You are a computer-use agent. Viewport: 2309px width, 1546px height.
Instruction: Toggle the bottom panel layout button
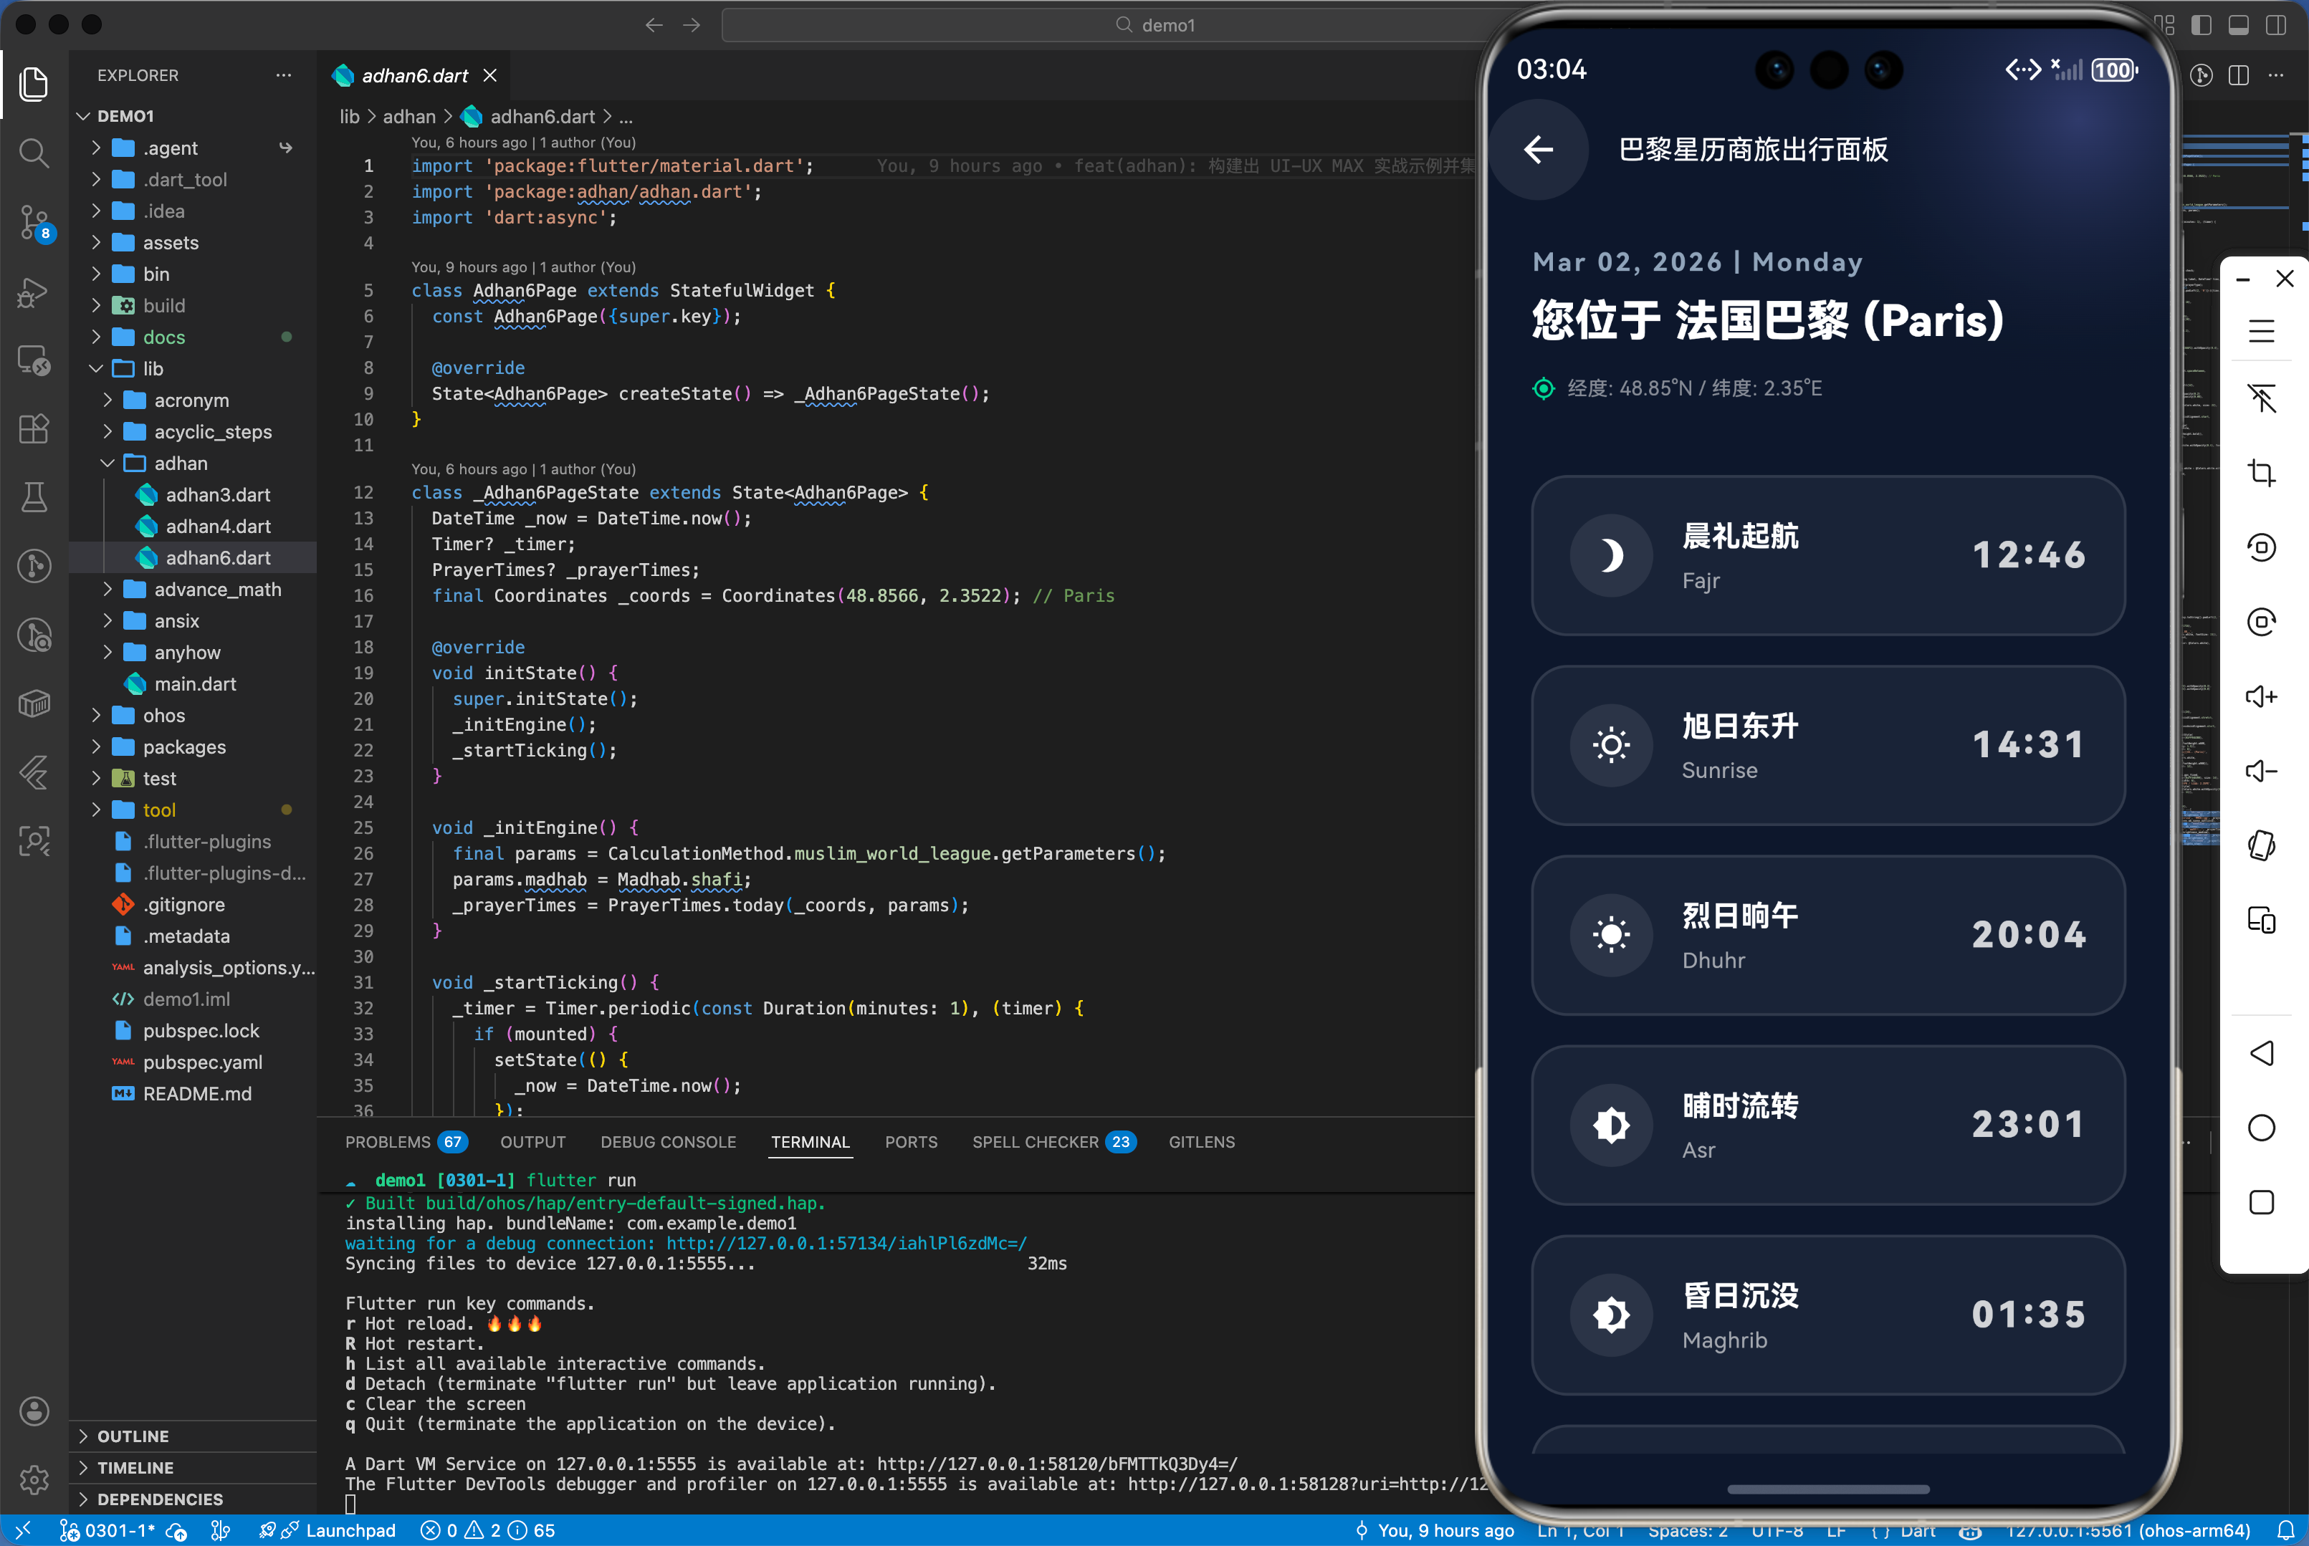(x=2239, y=26)
